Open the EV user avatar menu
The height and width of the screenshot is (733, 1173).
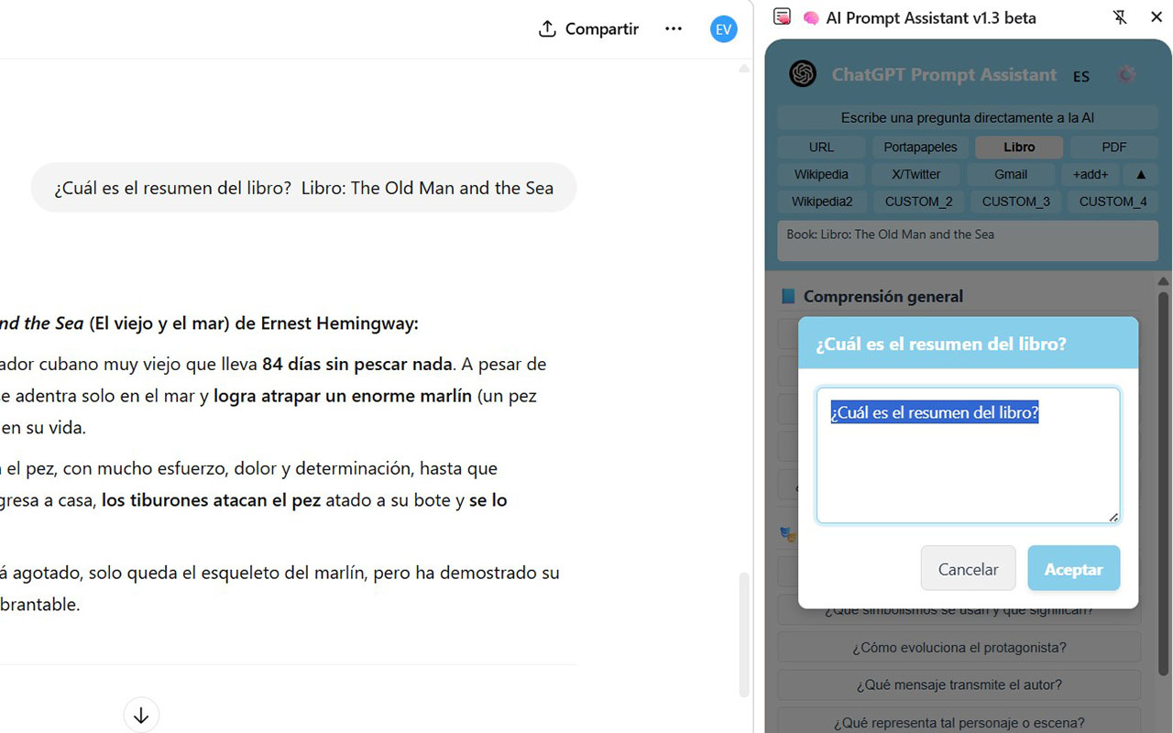click(x=723, y=29)
